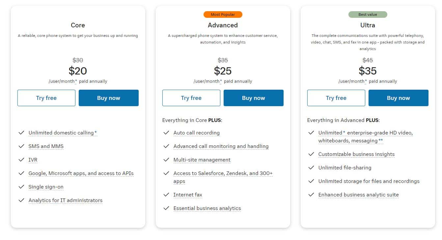Start a free trial of Advanced
The width and height of the screenshot is (442, 240).
click(x=191, y=98)
